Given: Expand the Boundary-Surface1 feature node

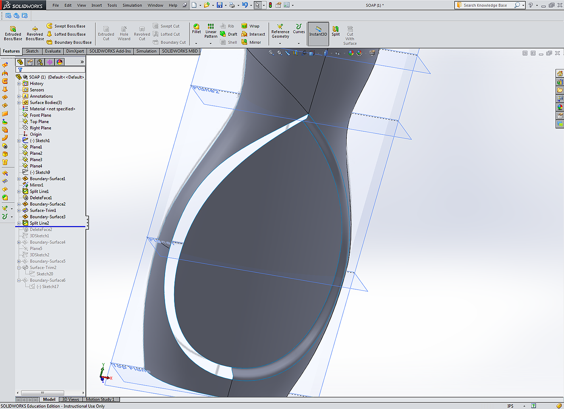Looking at the screenshot, I should [x=19, y=179].
